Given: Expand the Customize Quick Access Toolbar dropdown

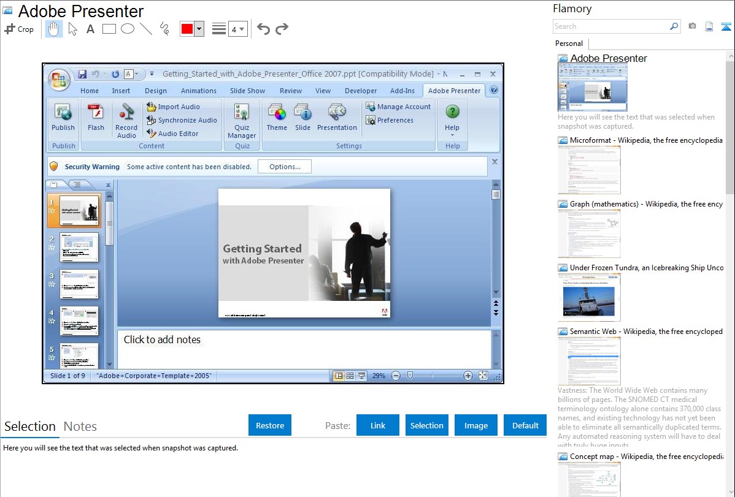Looking at the screenshot, I should tap(152, 74).
